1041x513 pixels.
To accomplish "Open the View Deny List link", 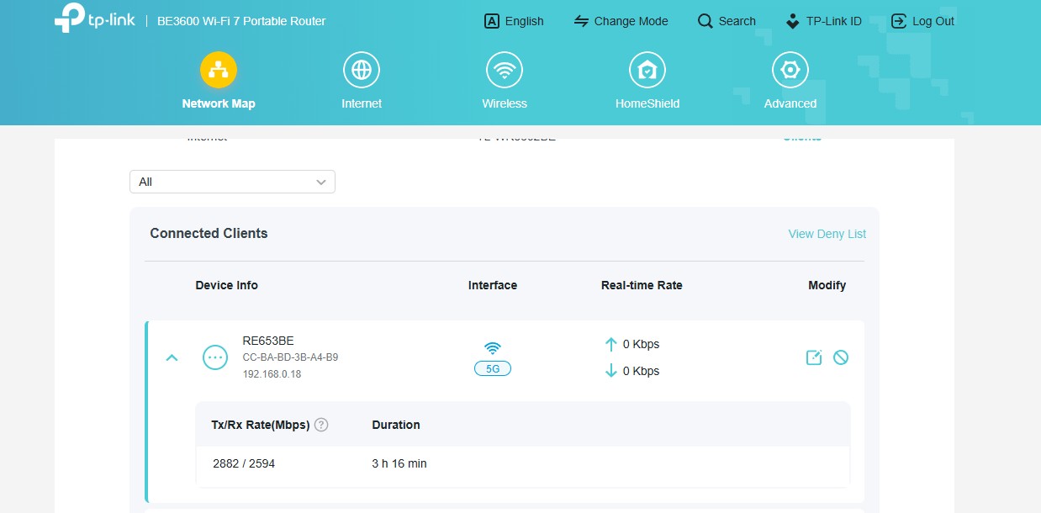I will 827,234.
